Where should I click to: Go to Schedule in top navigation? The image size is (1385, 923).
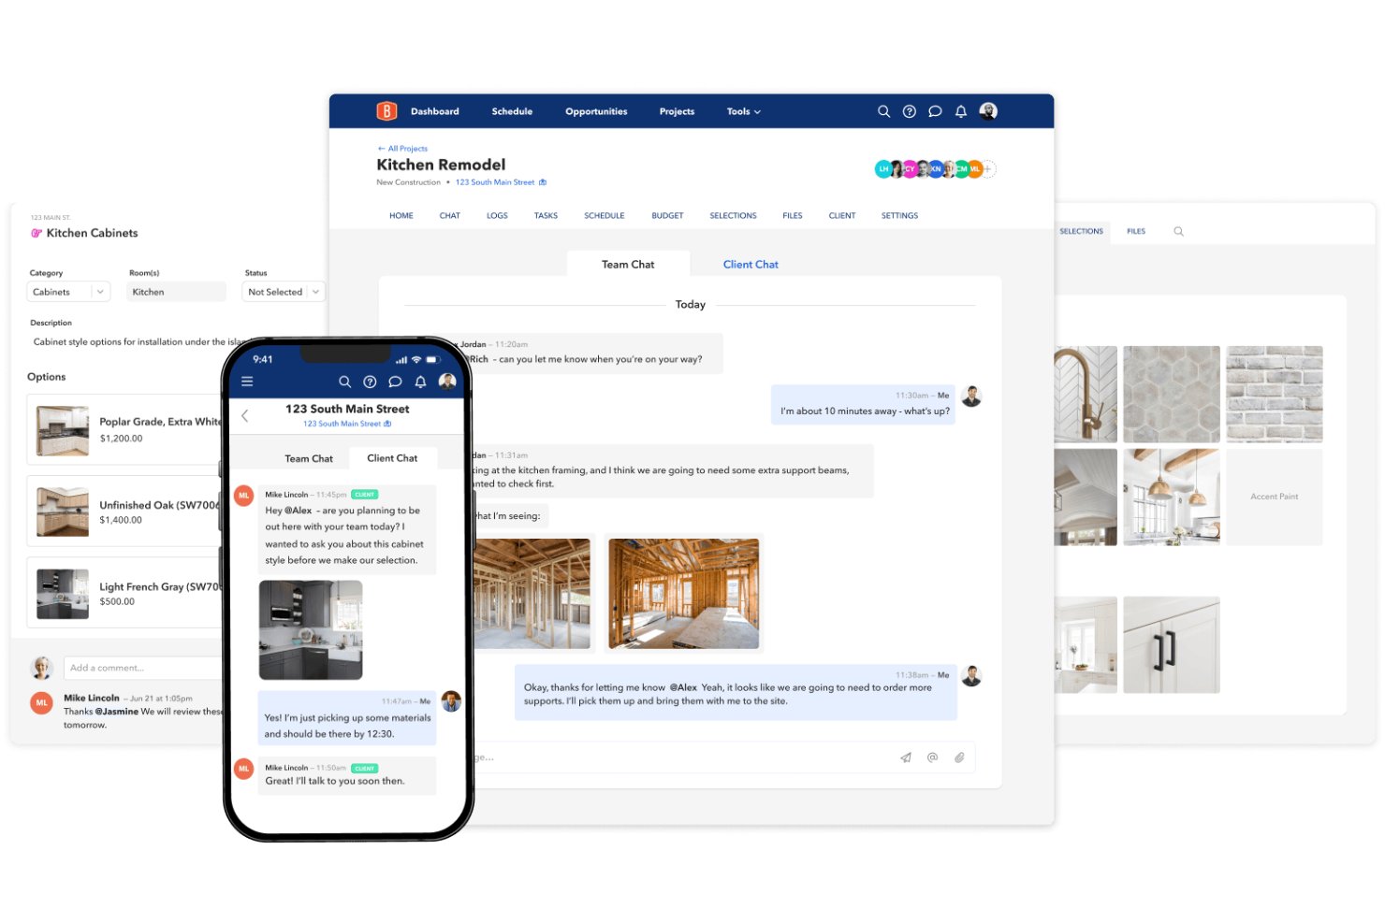coord(512,111)
